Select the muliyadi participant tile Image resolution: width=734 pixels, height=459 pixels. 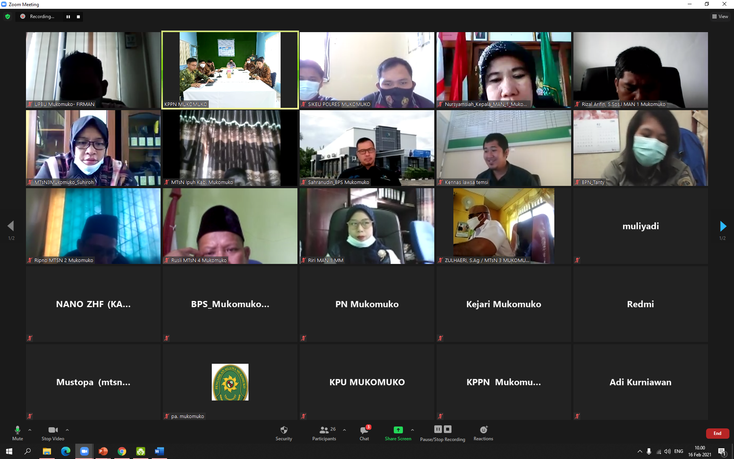pos(641,226)
